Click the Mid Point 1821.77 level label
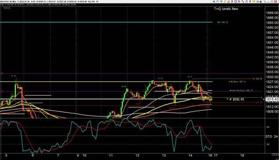The height and width of the screenshot is (160, 279). [242, 91]
